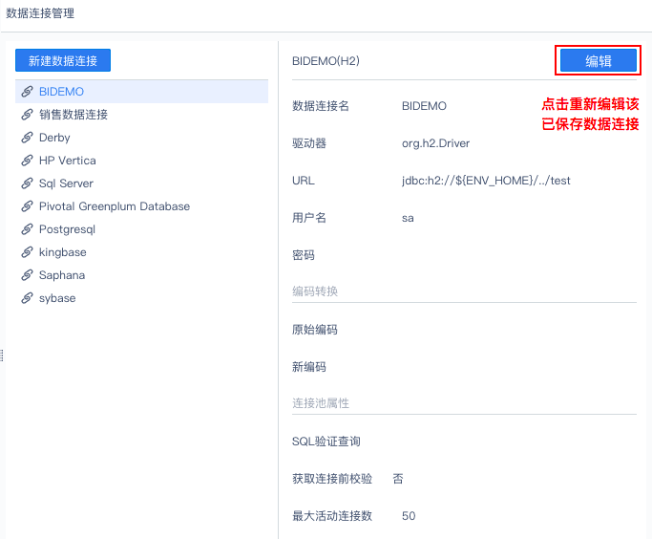Click the link icon beside Saphana

click(27, 275)
